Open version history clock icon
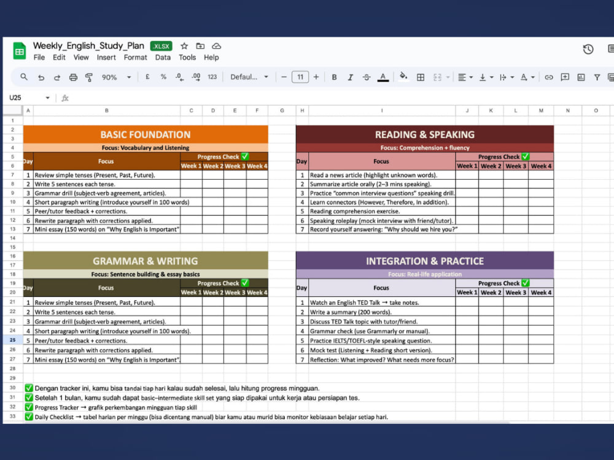This screenshot has height=460, width=614. [588, 49]
